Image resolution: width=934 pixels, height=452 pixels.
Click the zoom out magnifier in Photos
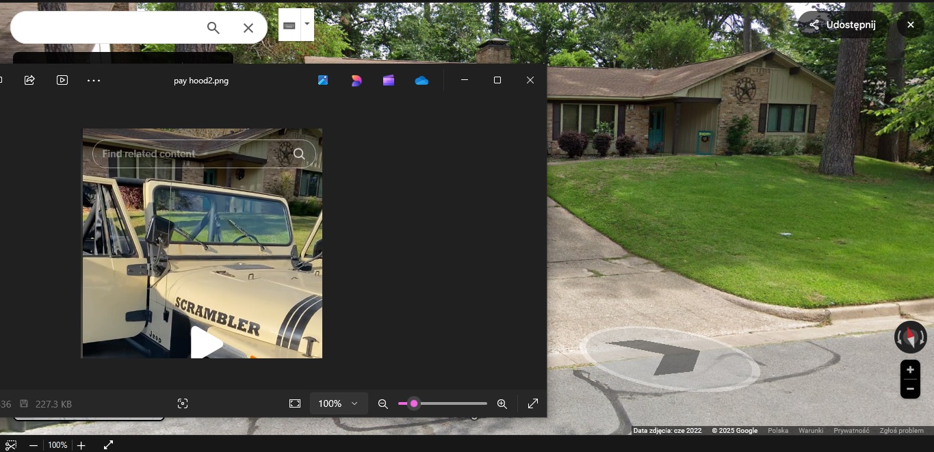(383, 403)
